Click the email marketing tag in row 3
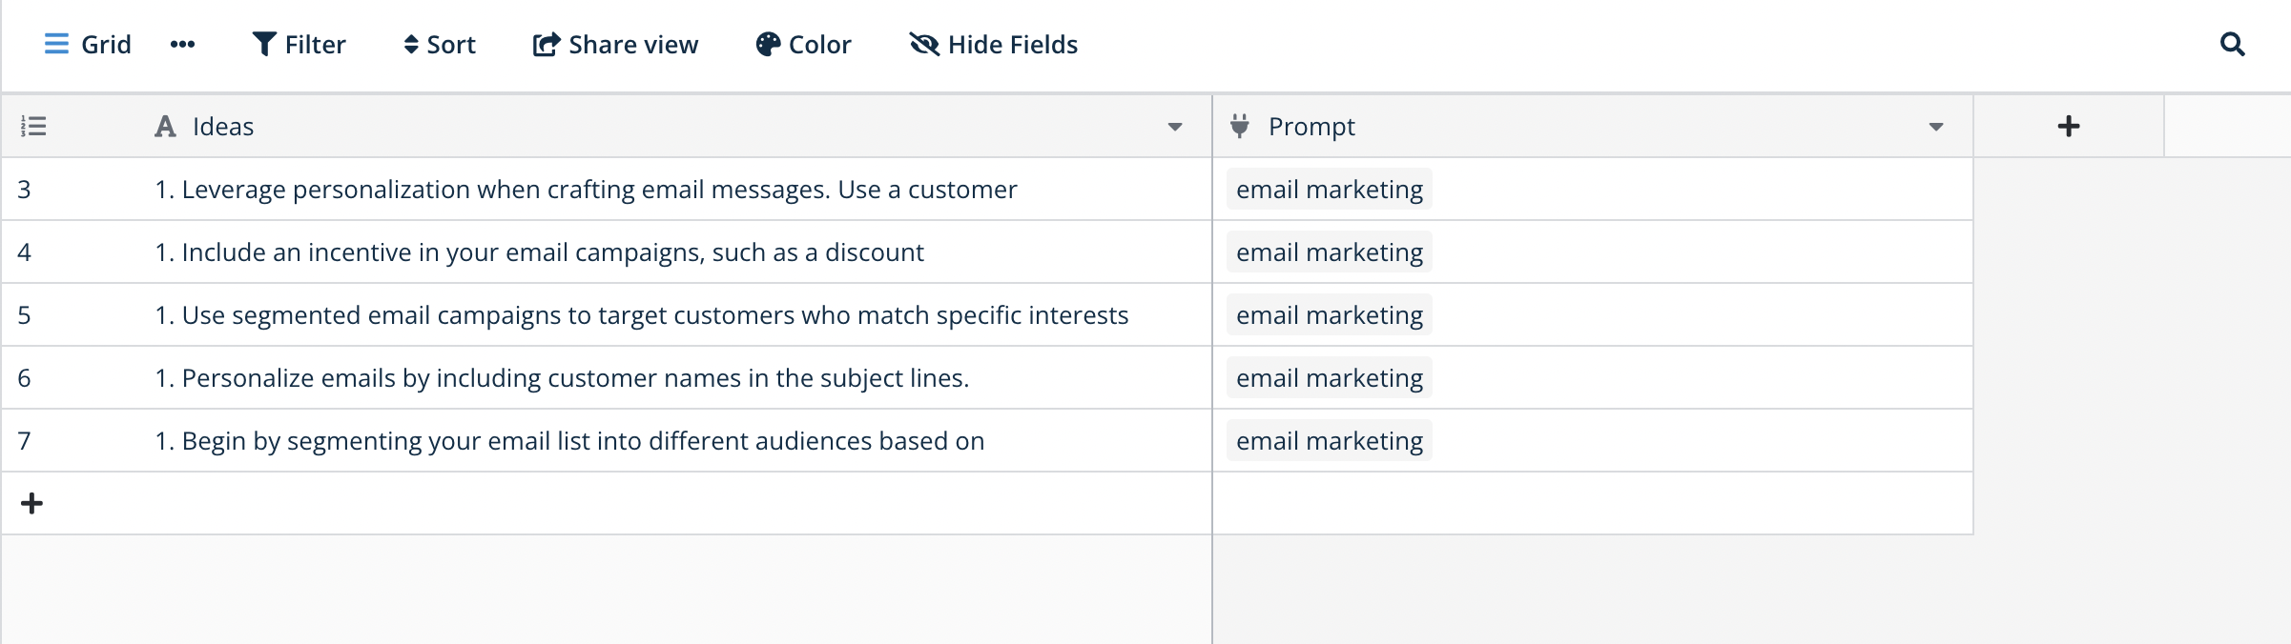The width and height of the screenshot is (2291, 644). [1330, 190]
